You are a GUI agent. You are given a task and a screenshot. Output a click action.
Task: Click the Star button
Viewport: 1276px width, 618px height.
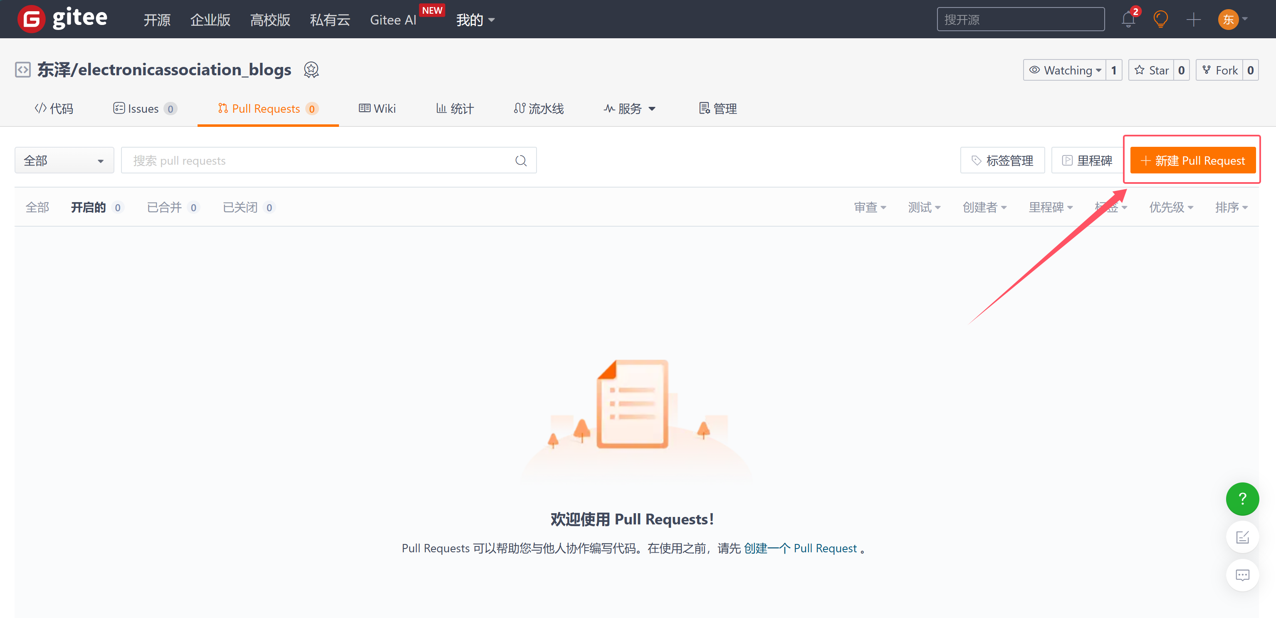tap(1151, 70)
